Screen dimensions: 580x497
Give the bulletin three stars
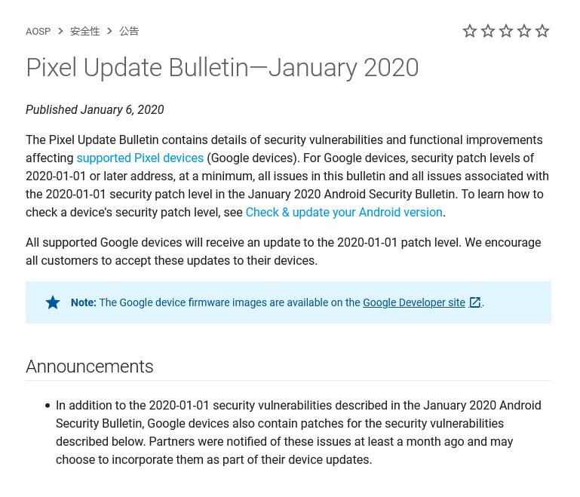[506, 31]
